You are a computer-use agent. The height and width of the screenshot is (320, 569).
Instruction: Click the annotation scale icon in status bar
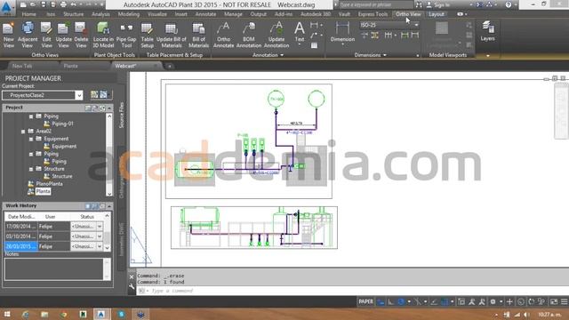pyautogui.click(x=471, y=301)
